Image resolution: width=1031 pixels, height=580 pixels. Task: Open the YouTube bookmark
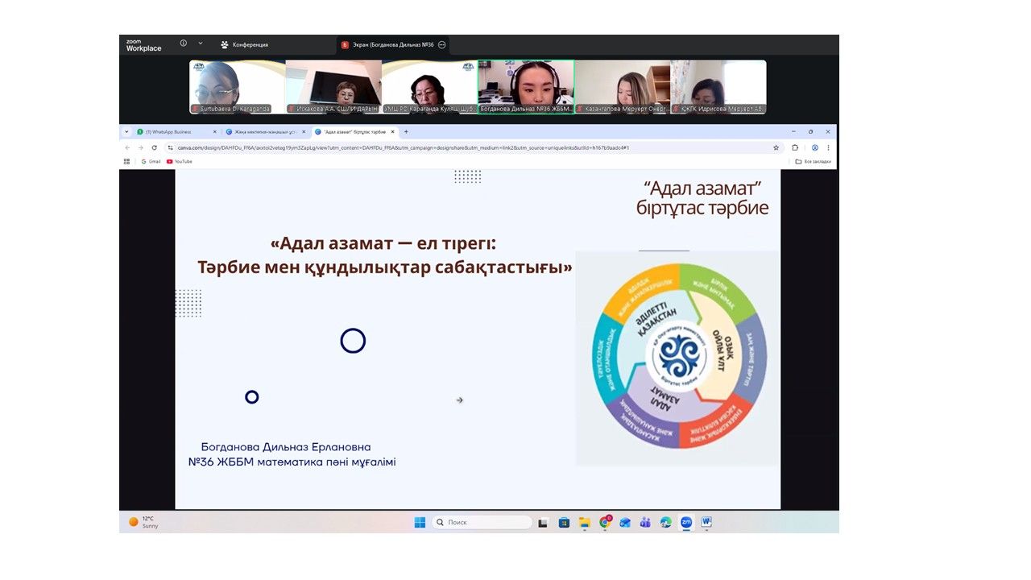pyautogui.click(x=179, y=162)
